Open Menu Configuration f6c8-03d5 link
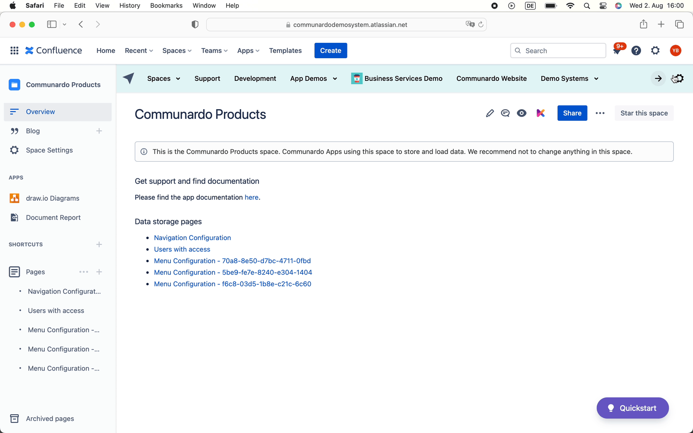Viewport: 693px width, 433px height. click(232, 284)
